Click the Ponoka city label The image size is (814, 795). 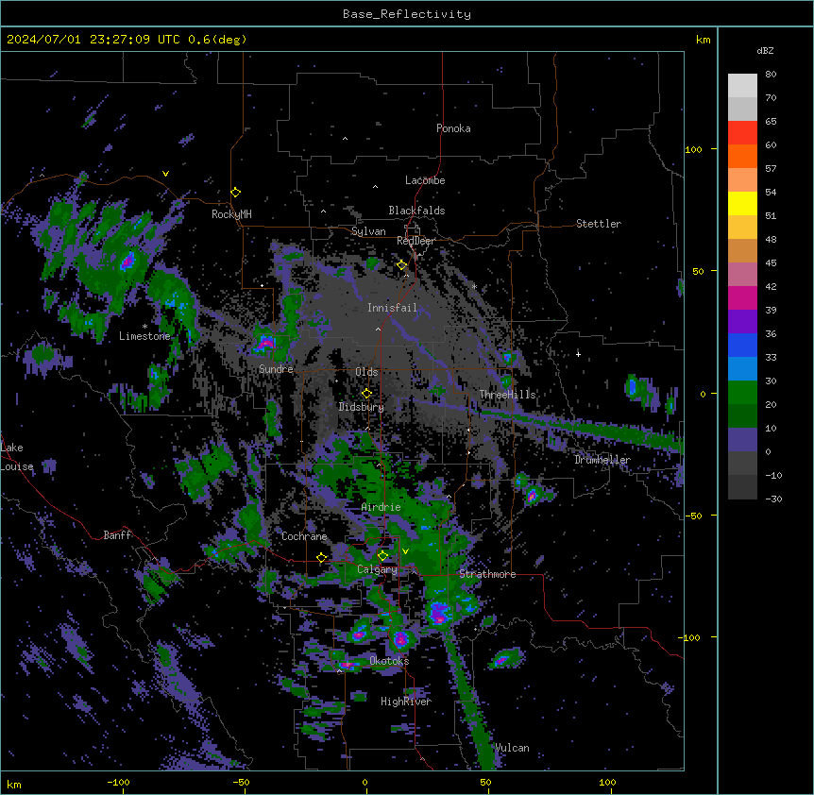click(453, 128)
